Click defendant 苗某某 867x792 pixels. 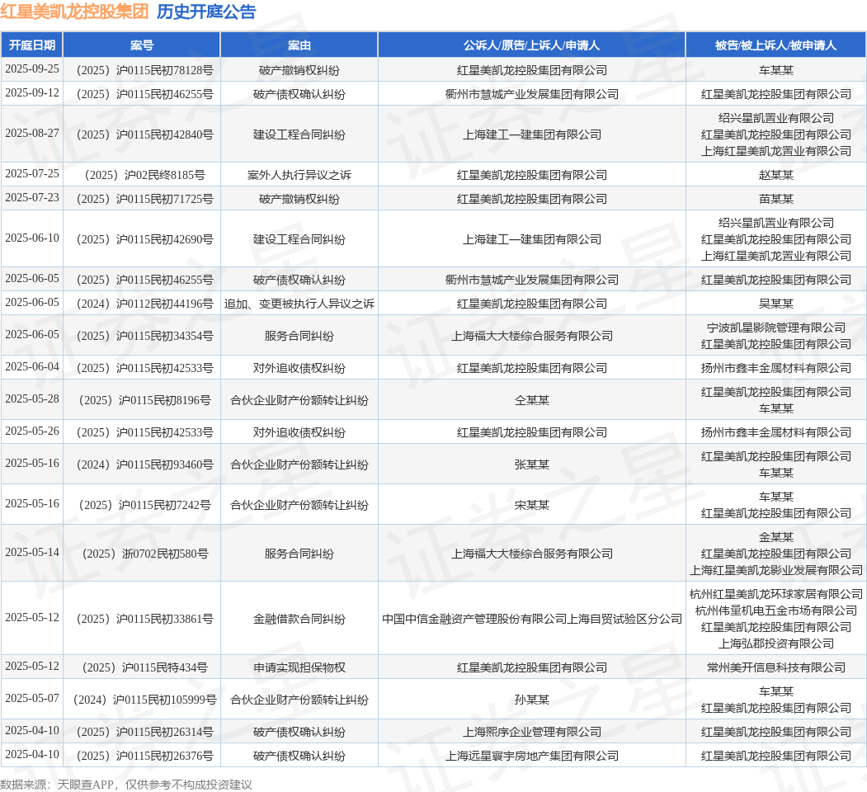[x=775, y=199]
